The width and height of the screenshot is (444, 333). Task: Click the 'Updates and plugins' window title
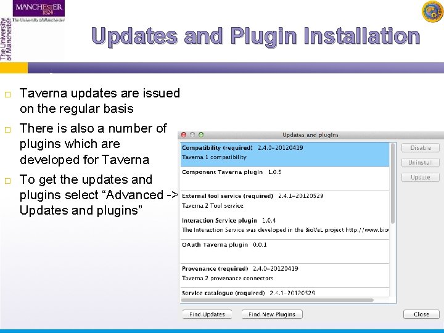(310, 135)
